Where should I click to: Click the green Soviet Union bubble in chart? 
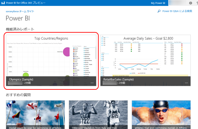26,75
